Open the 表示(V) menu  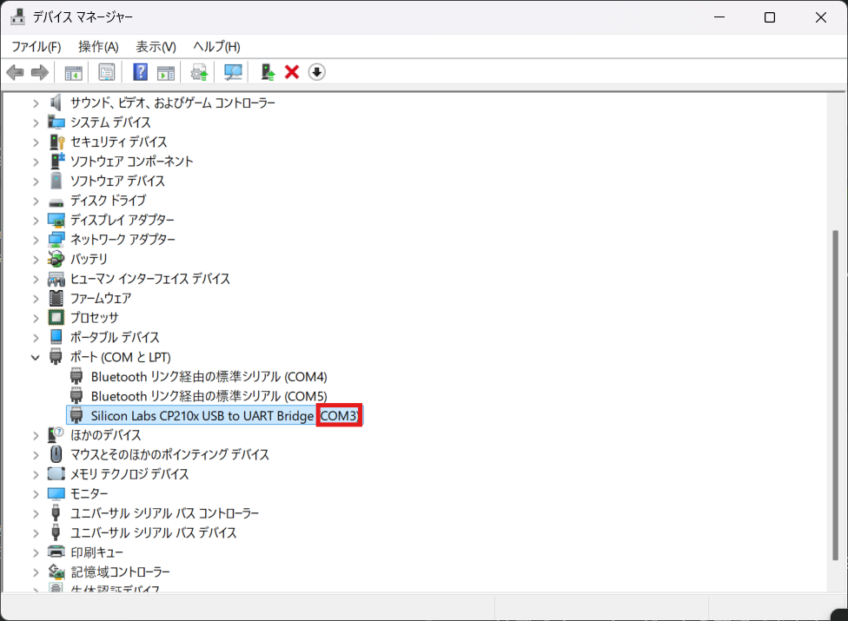156,47
